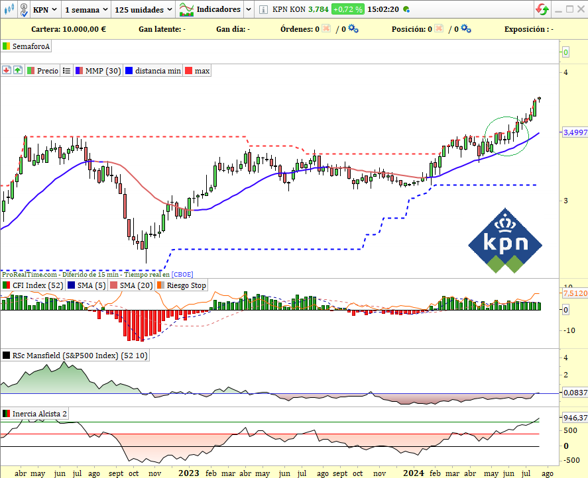The height and width of the screenshot is (478, 588).
Task: Click the blue 'distancia min' color swatch
Action: (x=129, y=71)
